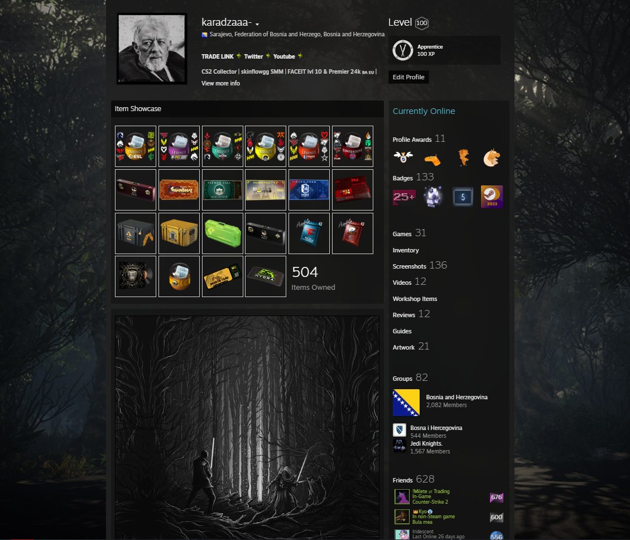Click the Bosnia and Herzegovina flag group avatar
Image resolution: width=630 pixels, height=540 pixels.
coord(406,403)
